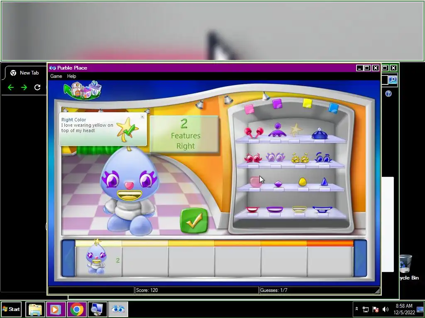
Task: Pick the pink nose on the shelf
Action: pyautogui.click(x=255, y=182)
